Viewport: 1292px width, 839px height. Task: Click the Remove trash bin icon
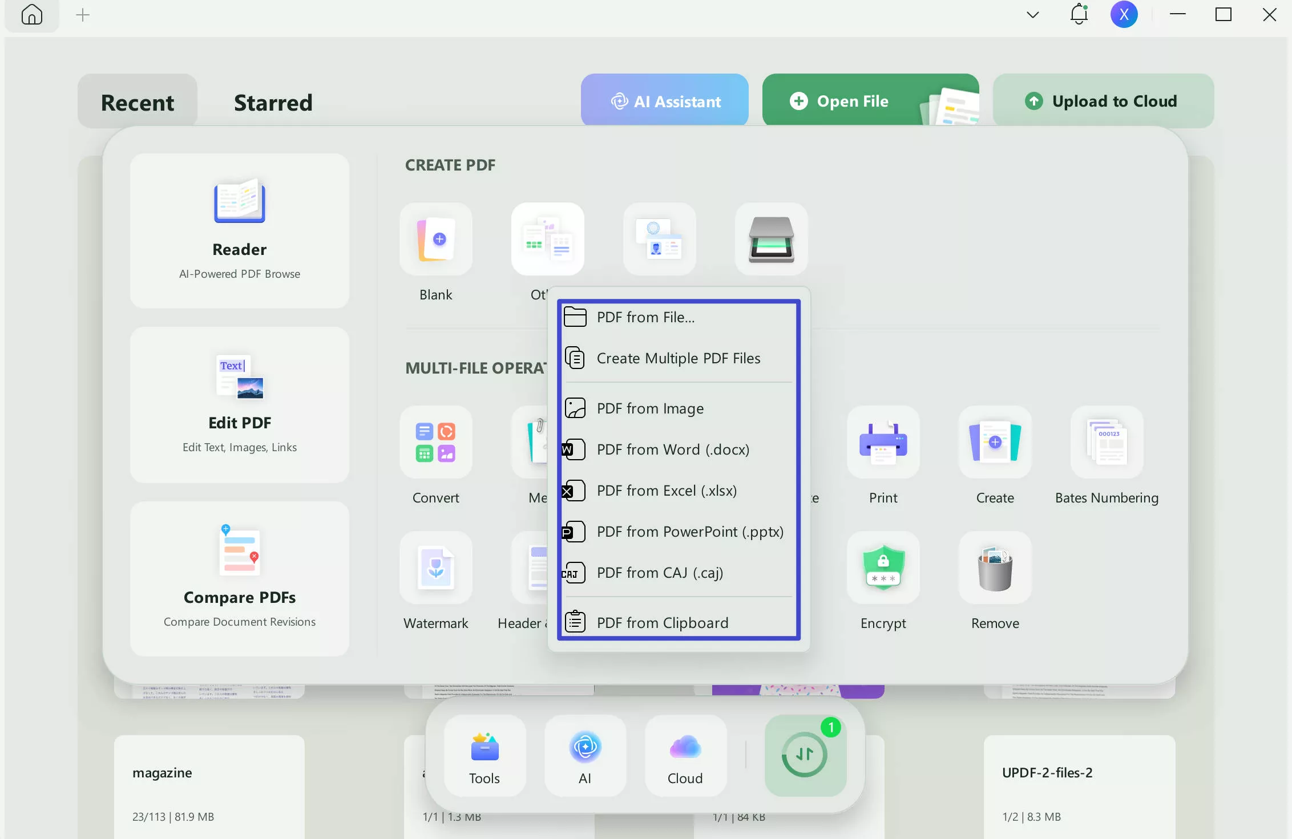(x=995, y=568)
